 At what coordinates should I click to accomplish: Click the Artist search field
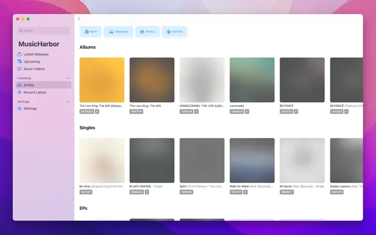point(43,30)
